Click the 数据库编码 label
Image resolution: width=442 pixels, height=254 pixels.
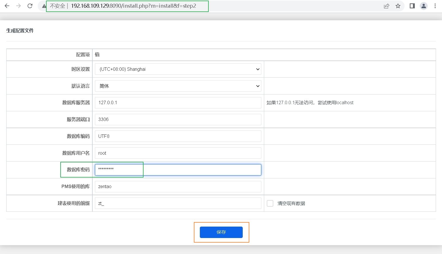(78, 136)
